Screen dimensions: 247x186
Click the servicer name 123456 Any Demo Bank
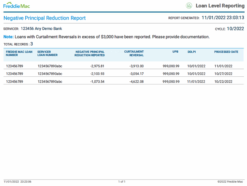[41, 29]
